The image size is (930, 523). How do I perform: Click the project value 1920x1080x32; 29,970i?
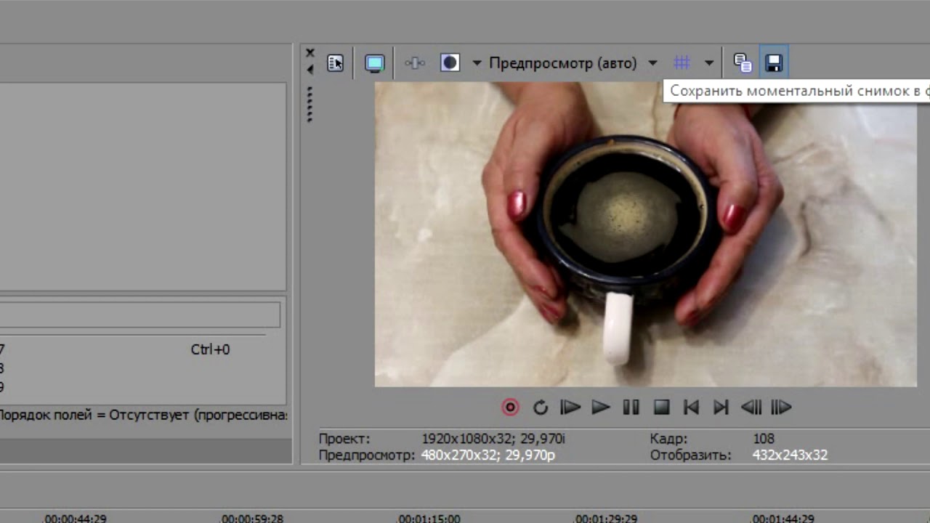coord(493,439)
